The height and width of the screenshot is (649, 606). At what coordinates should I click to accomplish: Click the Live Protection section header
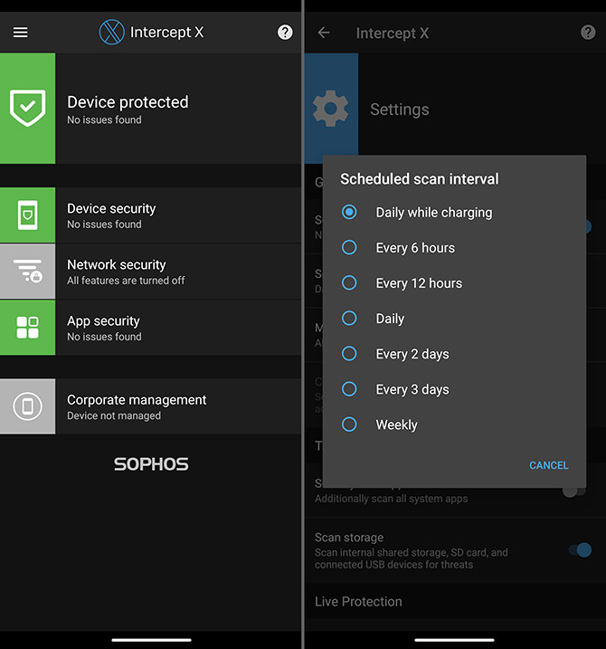(358, 601)
